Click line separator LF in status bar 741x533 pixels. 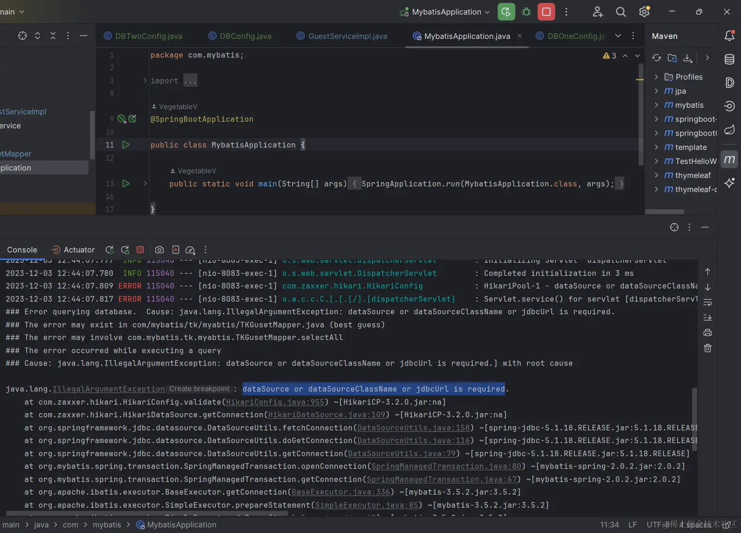[x=633, y=525]
